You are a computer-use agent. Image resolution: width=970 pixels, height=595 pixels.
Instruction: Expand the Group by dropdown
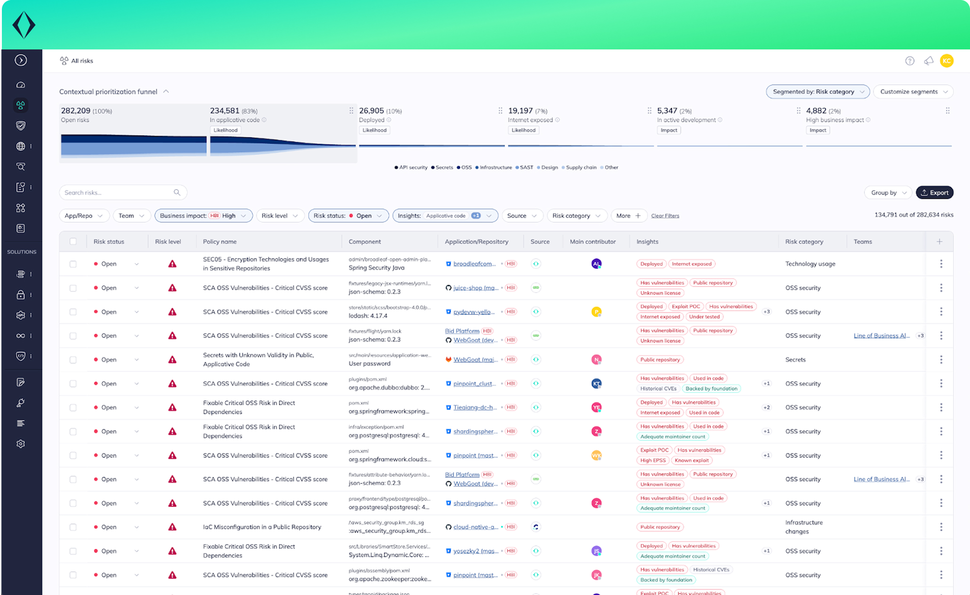point(888,193)
